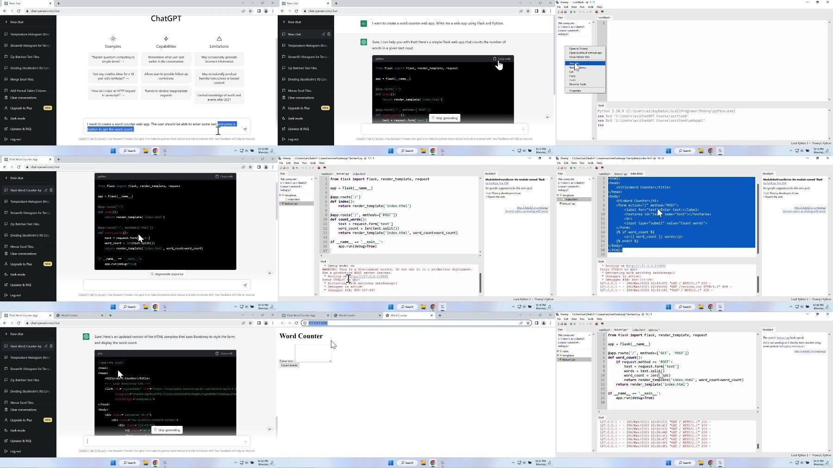This screenshot has height=468, width=833.
Task: Select 'Move to Trash' in the context menu
Action: (x=577, y=84)
